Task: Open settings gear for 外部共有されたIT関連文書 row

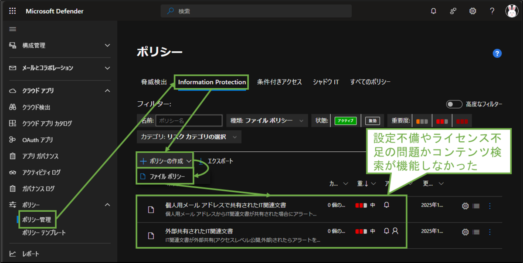Action: [465, 232]
